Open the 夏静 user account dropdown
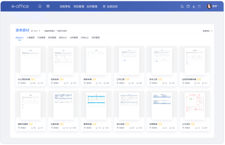 click(212, 6)
